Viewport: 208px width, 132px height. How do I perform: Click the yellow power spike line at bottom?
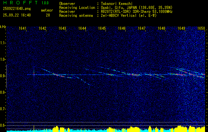pos(34,129)
